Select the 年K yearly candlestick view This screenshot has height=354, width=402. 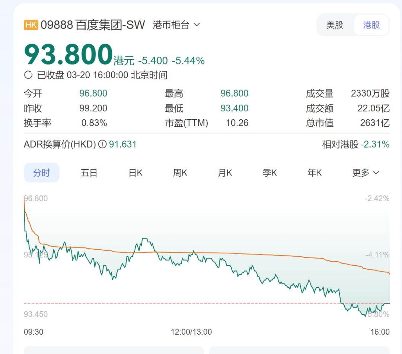coord(314,173)
